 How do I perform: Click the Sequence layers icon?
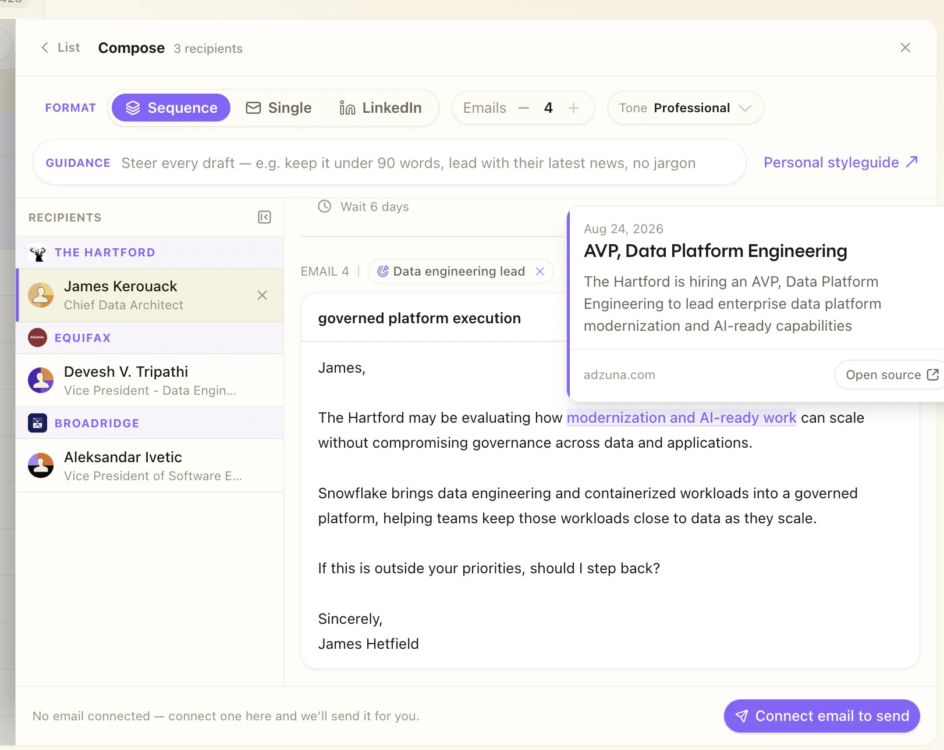[133, 108]
